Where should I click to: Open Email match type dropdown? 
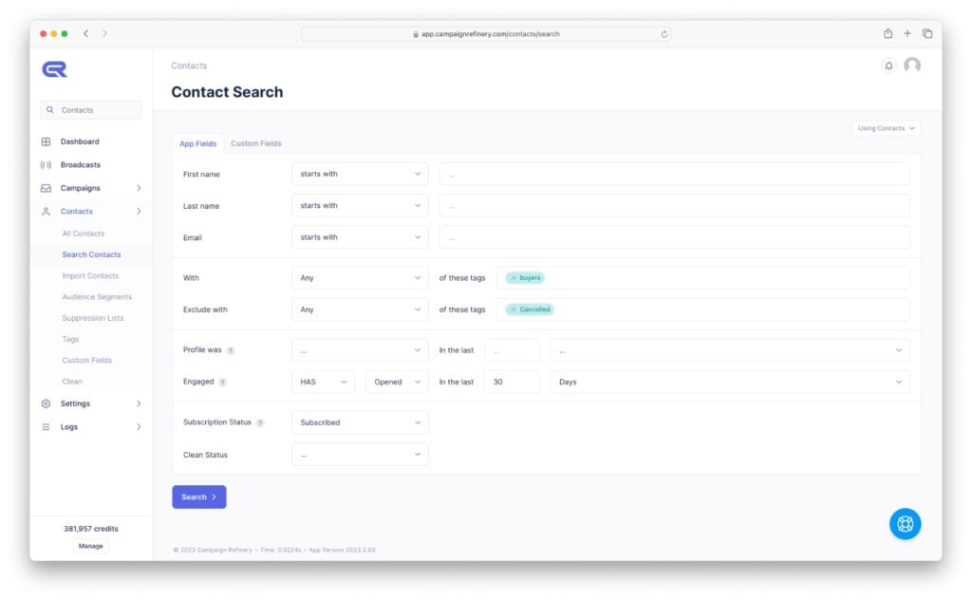(360, 237)
